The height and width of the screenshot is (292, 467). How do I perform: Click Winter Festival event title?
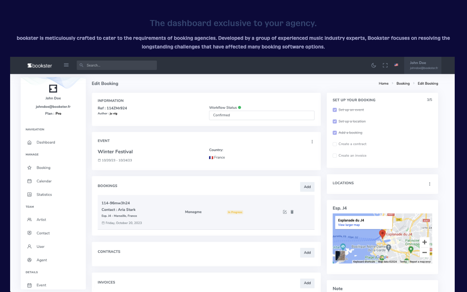pos(115,152)
